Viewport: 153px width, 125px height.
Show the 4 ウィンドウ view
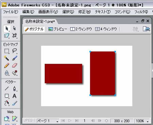click(106, 29)
